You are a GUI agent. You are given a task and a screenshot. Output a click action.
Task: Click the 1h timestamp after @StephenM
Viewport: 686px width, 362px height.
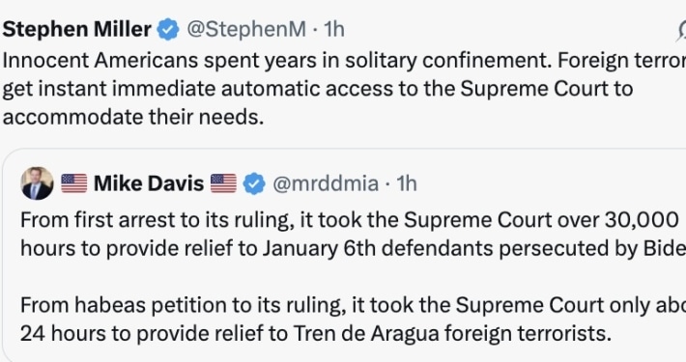pyautogui.click(x=333, y=29)
